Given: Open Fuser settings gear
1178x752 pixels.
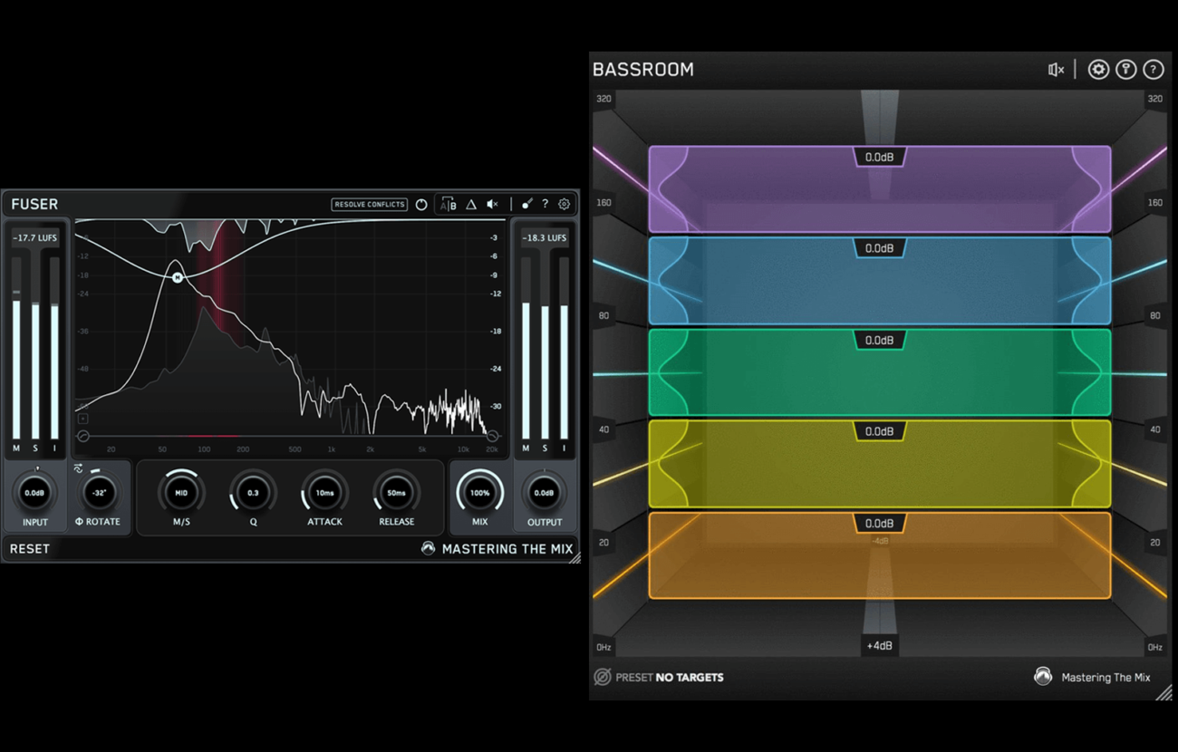Looking at the screenshot, I should tap(564, 205).
